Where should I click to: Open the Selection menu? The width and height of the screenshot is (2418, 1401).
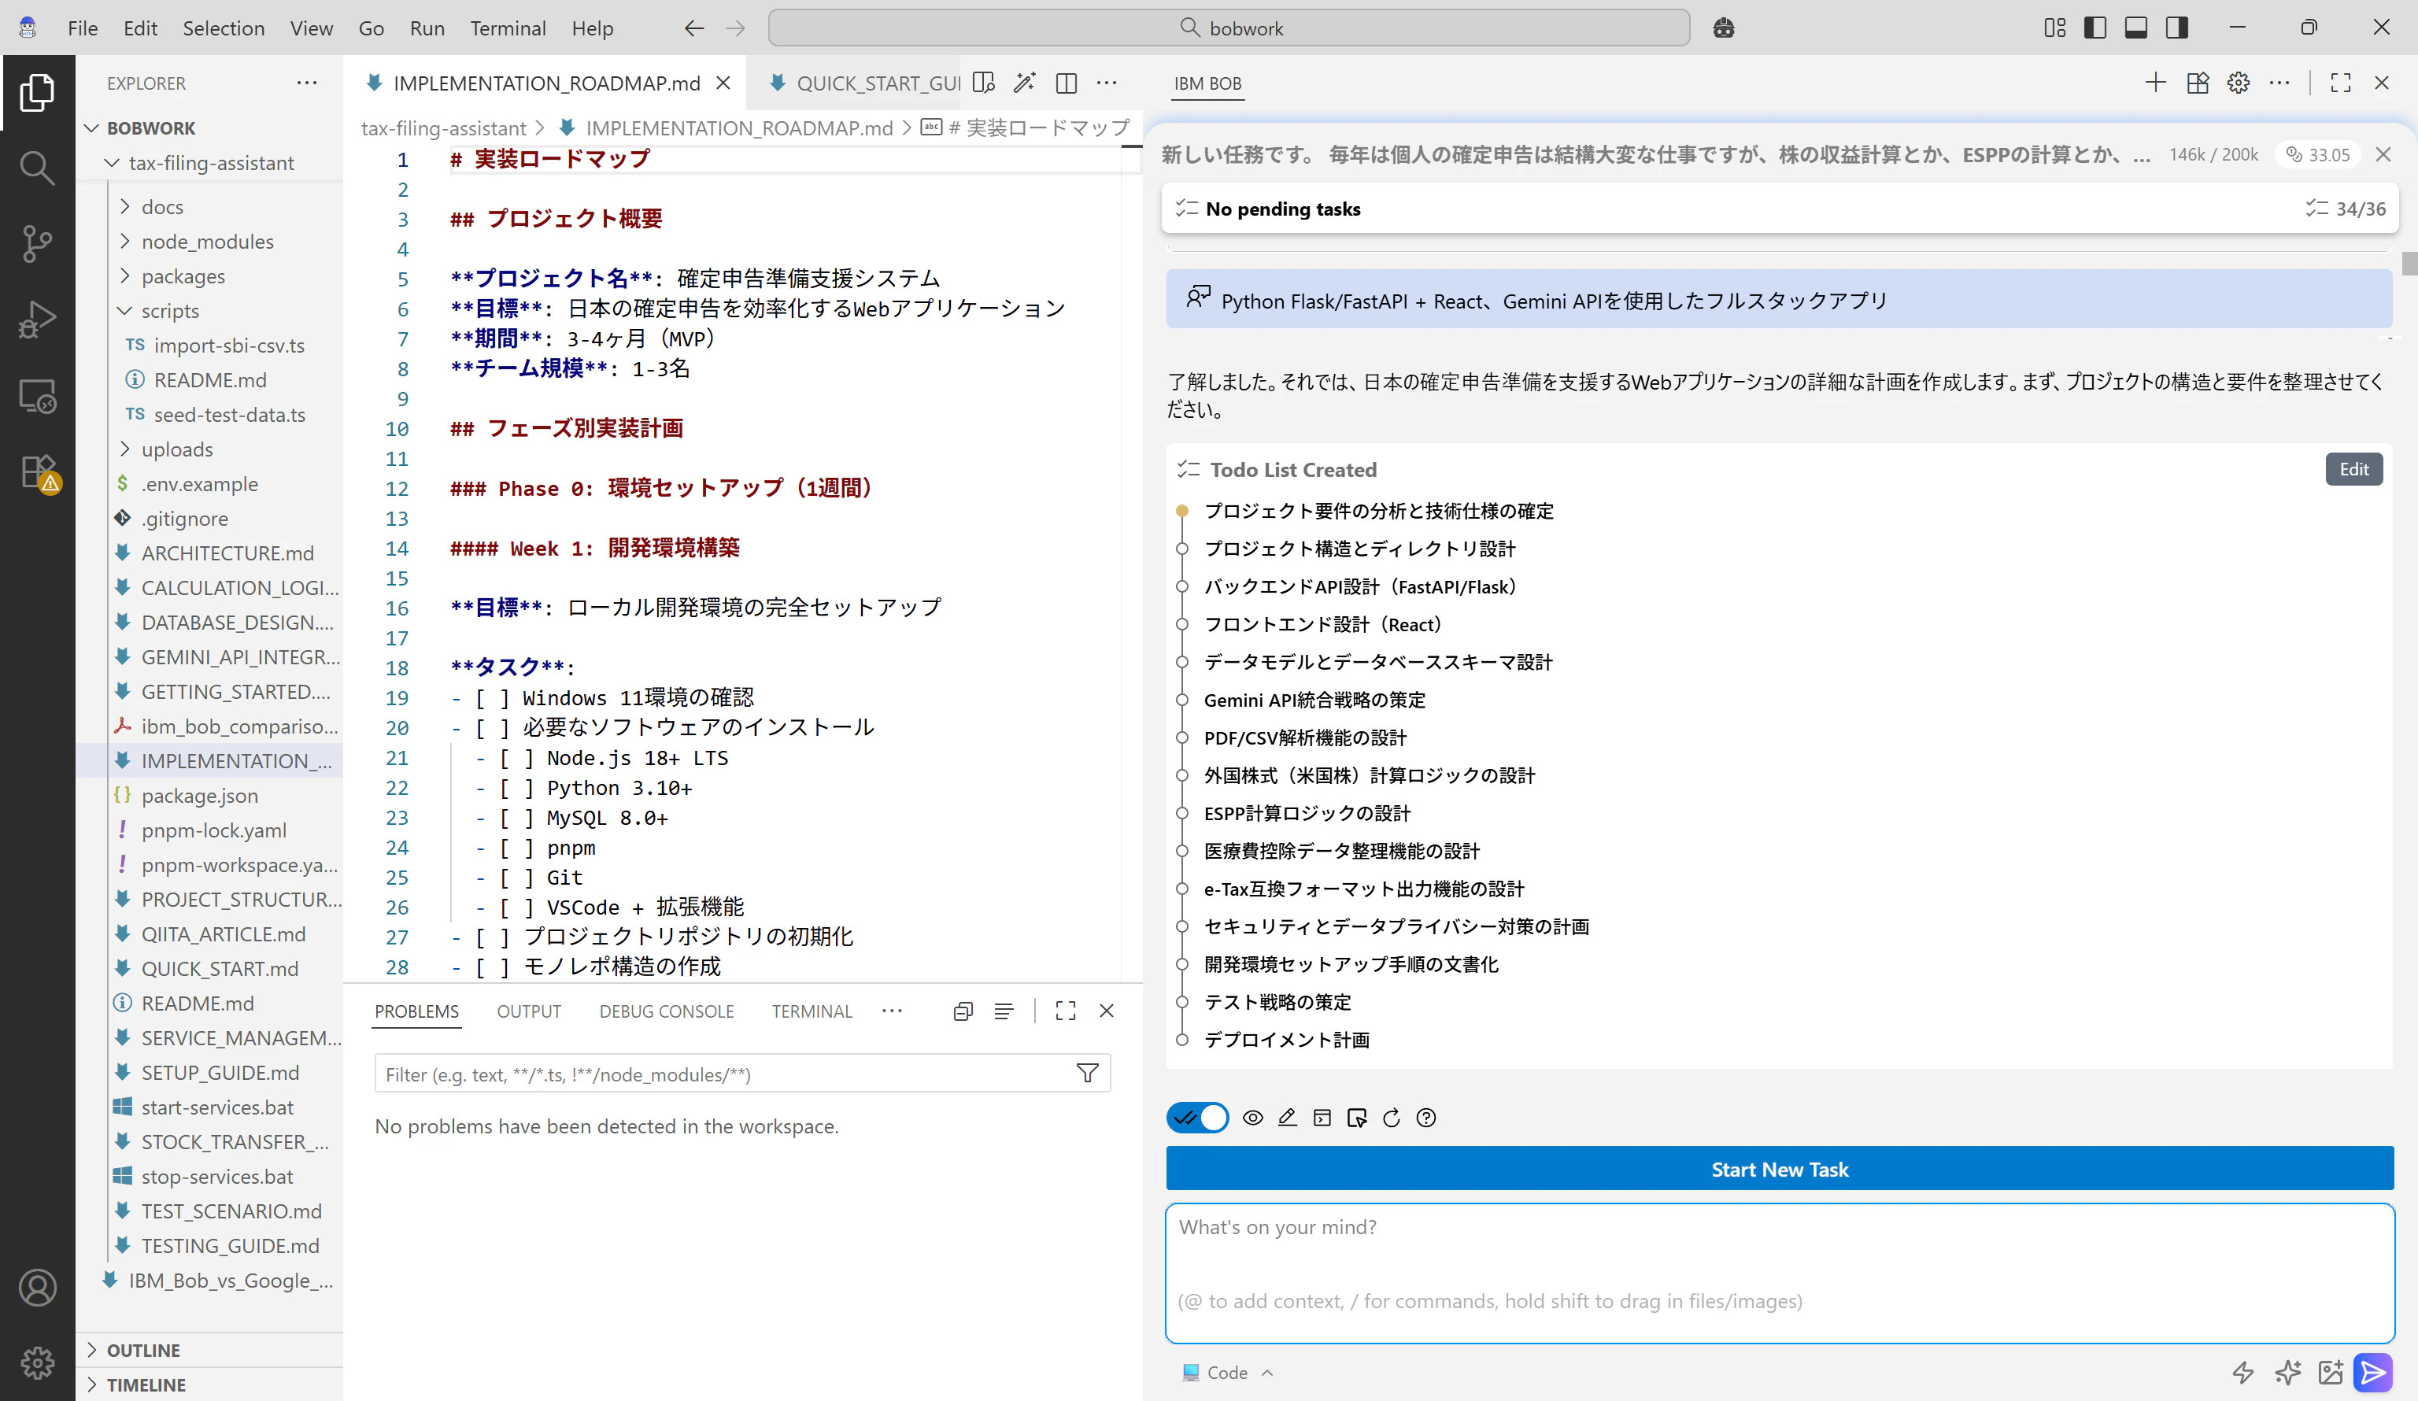pos(224,28)
